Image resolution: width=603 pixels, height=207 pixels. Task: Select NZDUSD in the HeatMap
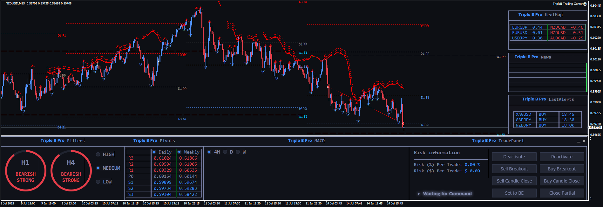[x=558, y=33]
